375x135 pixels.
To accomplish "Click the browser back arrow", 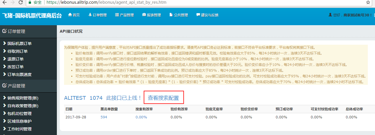I will pos(4,2).
